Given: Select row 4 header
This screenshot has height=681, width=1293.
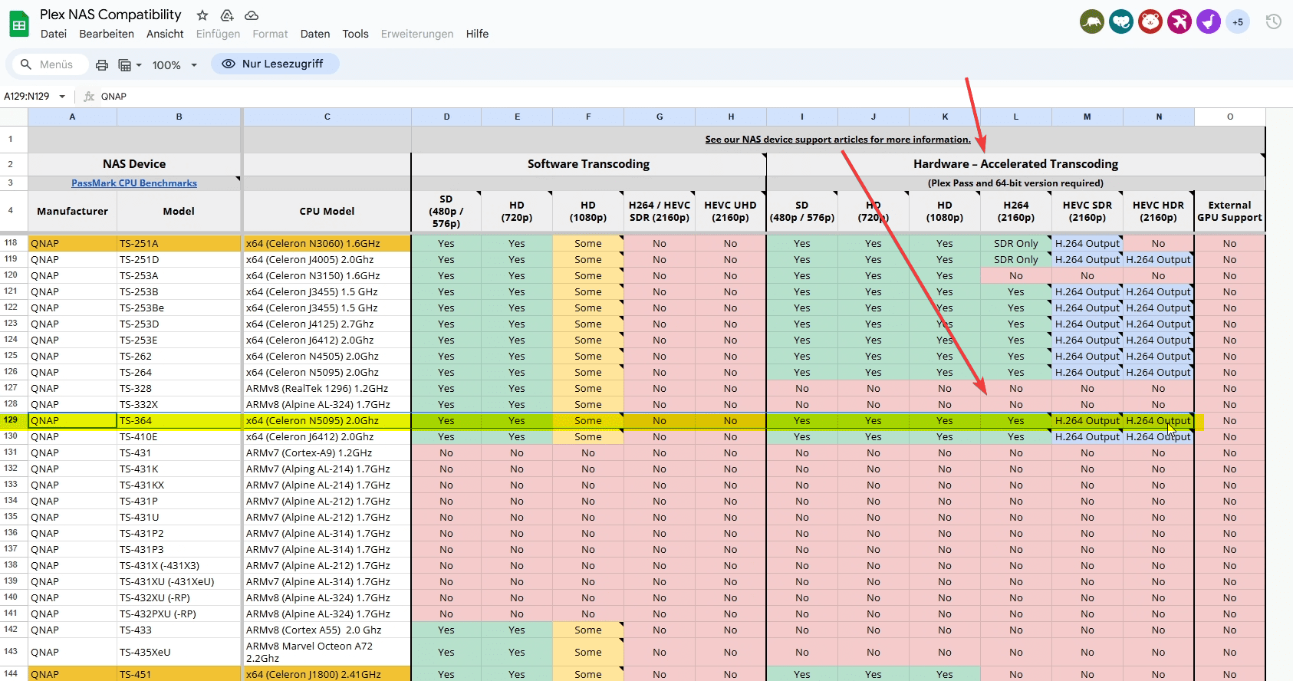Looking at the screenshot, I should pos(13,210).
